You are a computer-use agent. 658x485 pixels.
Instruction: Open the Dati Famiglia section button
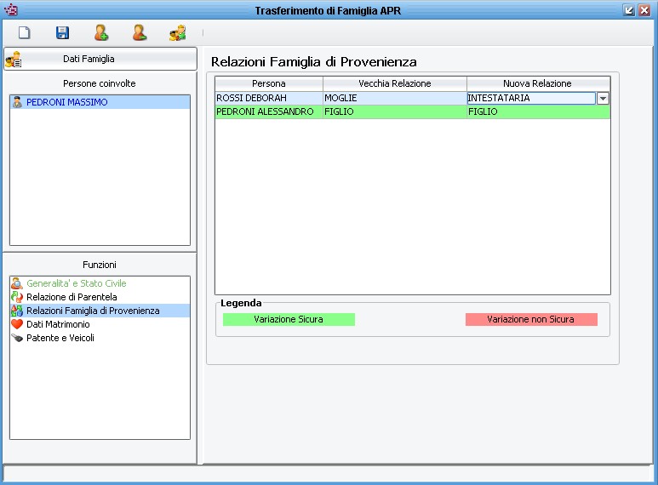coord(100,59)
